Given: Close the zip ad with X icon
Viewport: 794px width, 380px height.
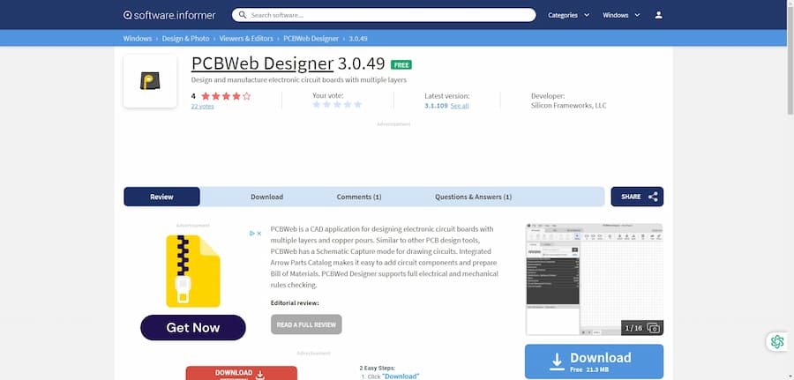Looking at the screenshot, I should click(x=258, y=234).
